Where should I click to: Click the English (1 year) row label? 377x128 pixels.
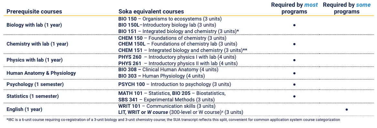24,109
